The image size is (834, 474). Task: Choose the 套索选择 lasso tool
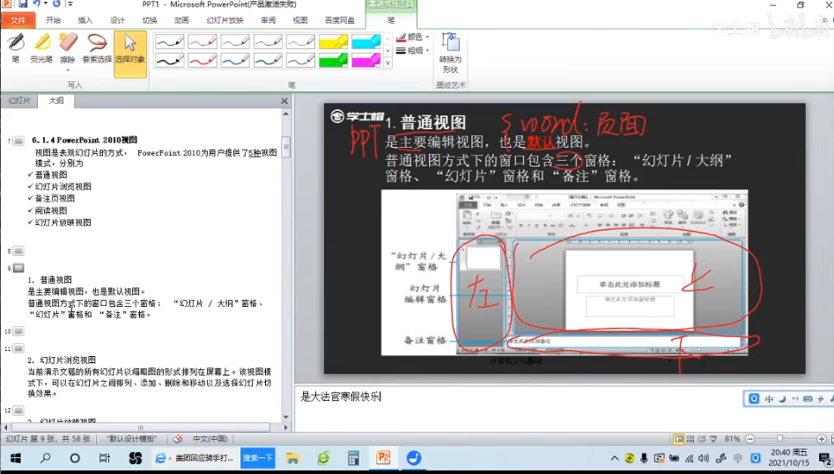pos(97,48)
